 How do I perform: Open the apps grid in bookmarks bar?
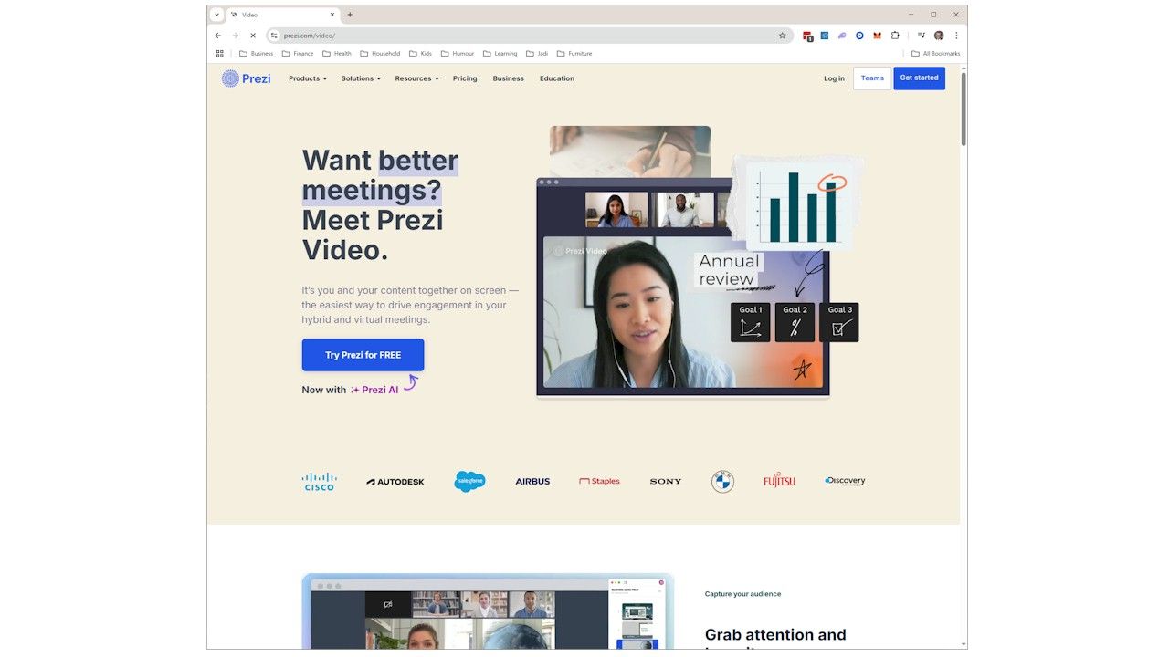(219, 54)
